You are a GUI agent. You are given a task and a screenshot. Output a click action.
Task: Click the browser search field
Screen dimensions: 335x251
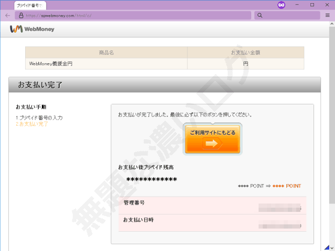tap(287, 15)
